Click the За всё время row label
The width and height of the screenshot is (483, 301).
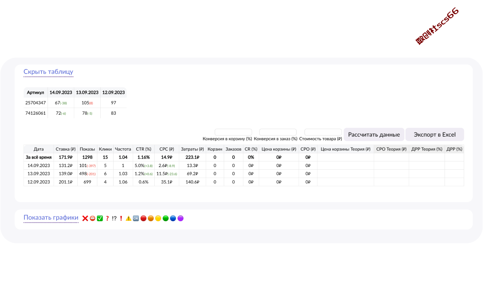[x=38, y=157]
